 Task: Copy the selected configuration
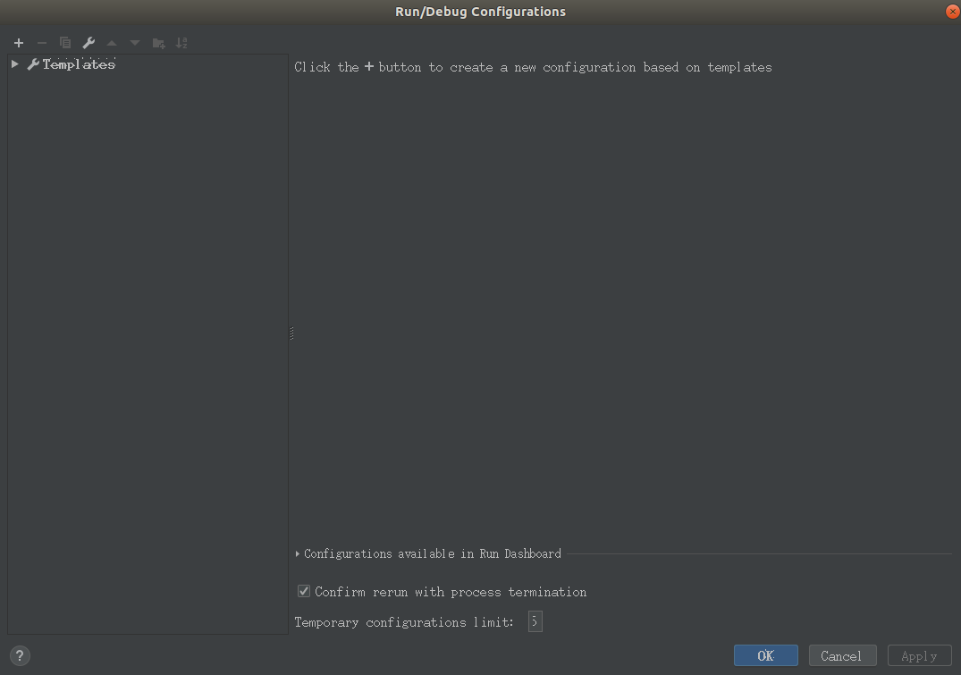tap(64, 42)
